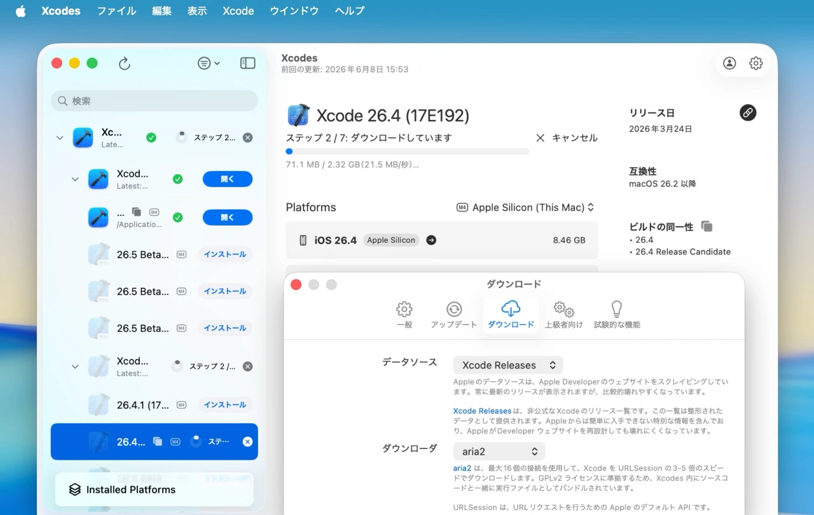The width and height of the screenshot is (814, 515).
Task: Click progress spinner in highlighted 26.4 row
Action: [196, 441]
